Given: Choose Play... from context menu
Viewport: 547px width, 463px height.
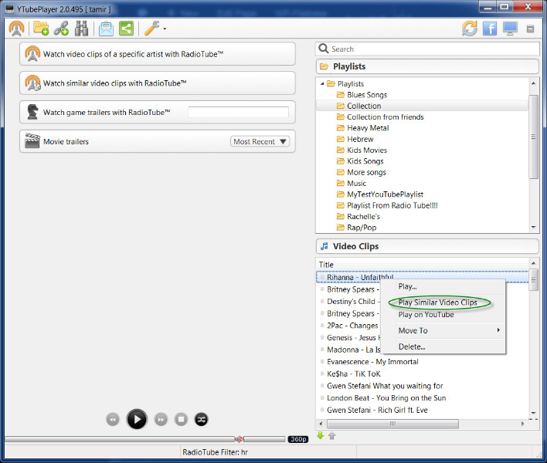Looking at the screenshot, I should pos(443,287).
